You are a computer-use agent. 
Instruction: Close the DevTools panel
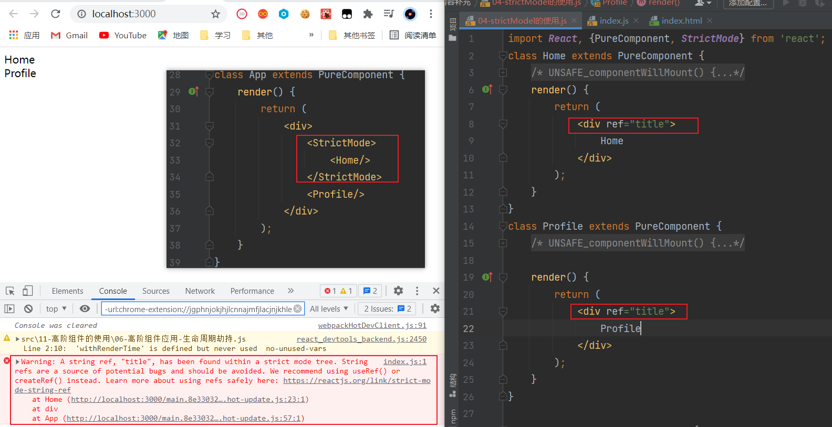(x=436, y=291)
